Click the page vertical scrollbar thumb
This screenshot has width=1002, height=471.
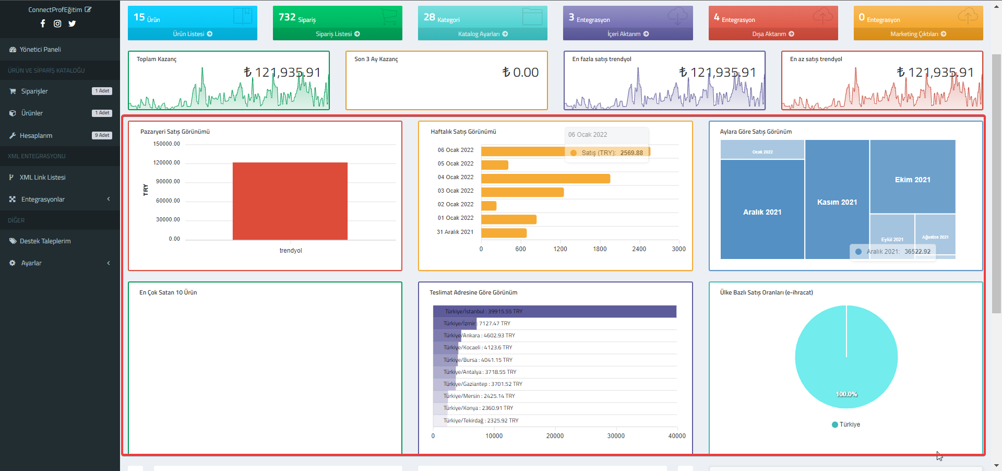click(996, 183)
